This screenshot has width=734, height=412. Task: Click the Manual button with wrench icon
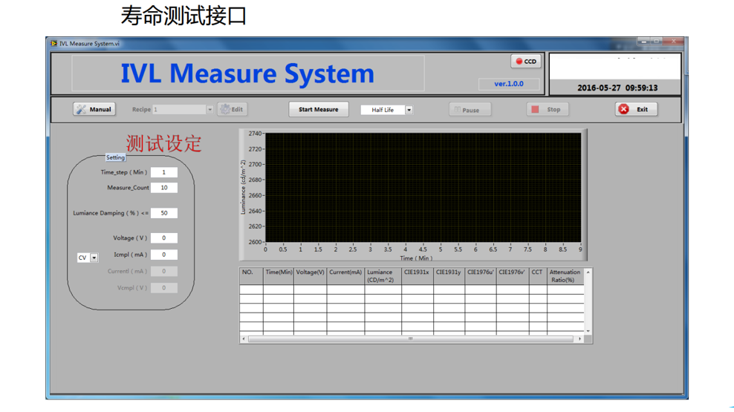pos(94,109)
